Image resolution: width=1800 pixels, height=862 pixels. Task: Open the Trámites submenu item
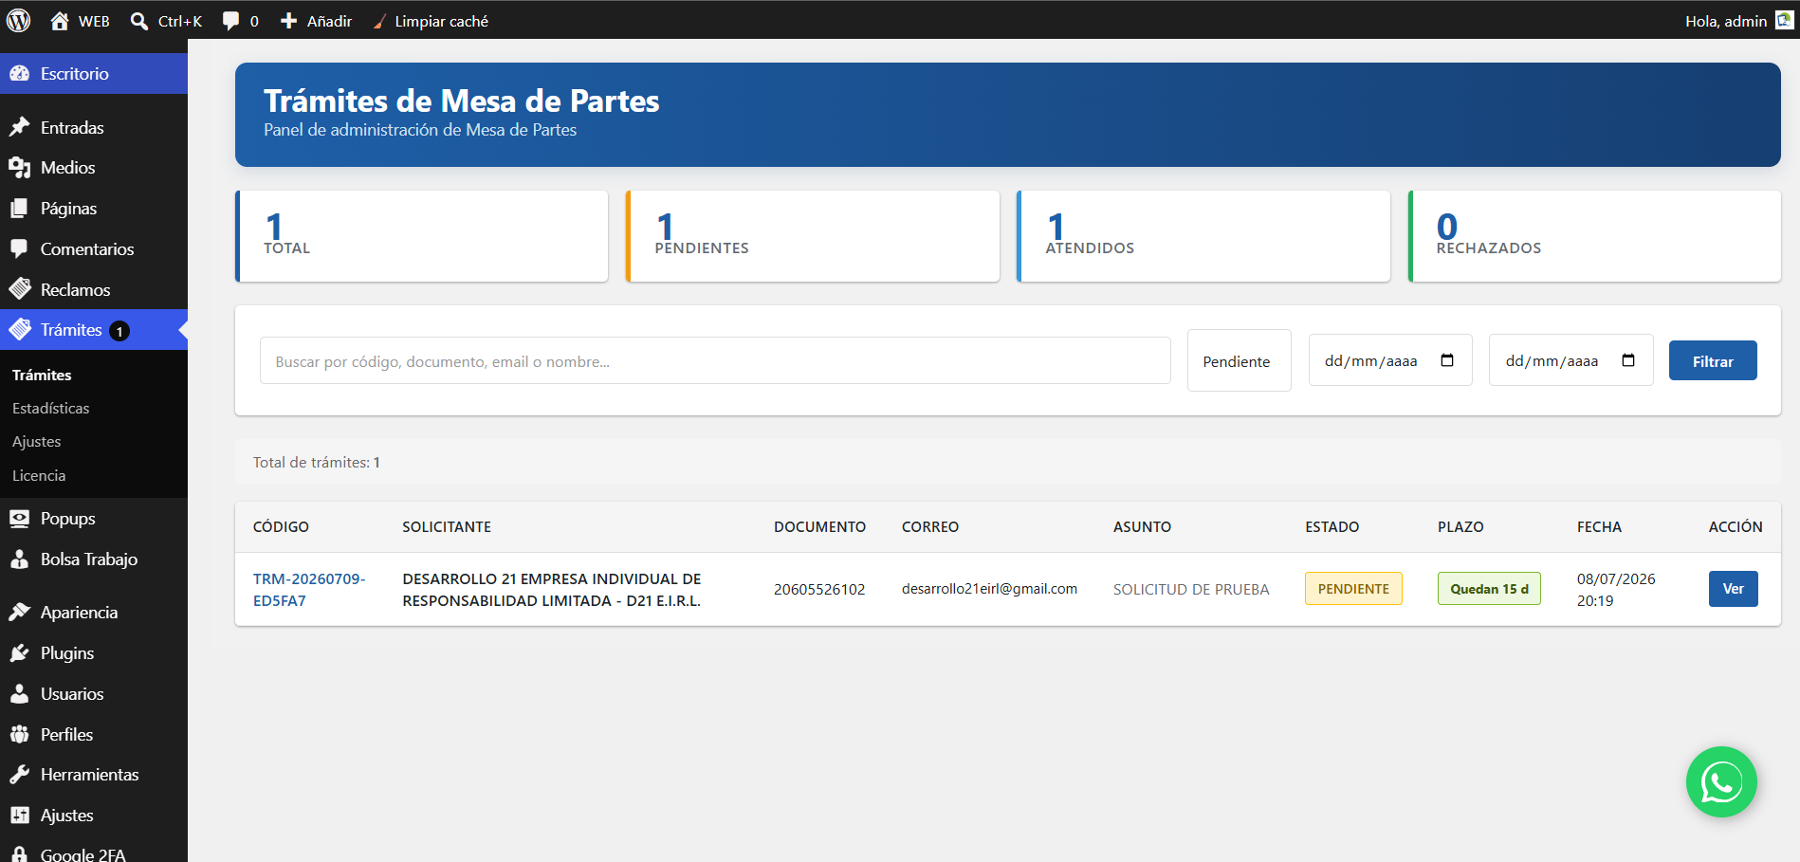pos(42,375)
